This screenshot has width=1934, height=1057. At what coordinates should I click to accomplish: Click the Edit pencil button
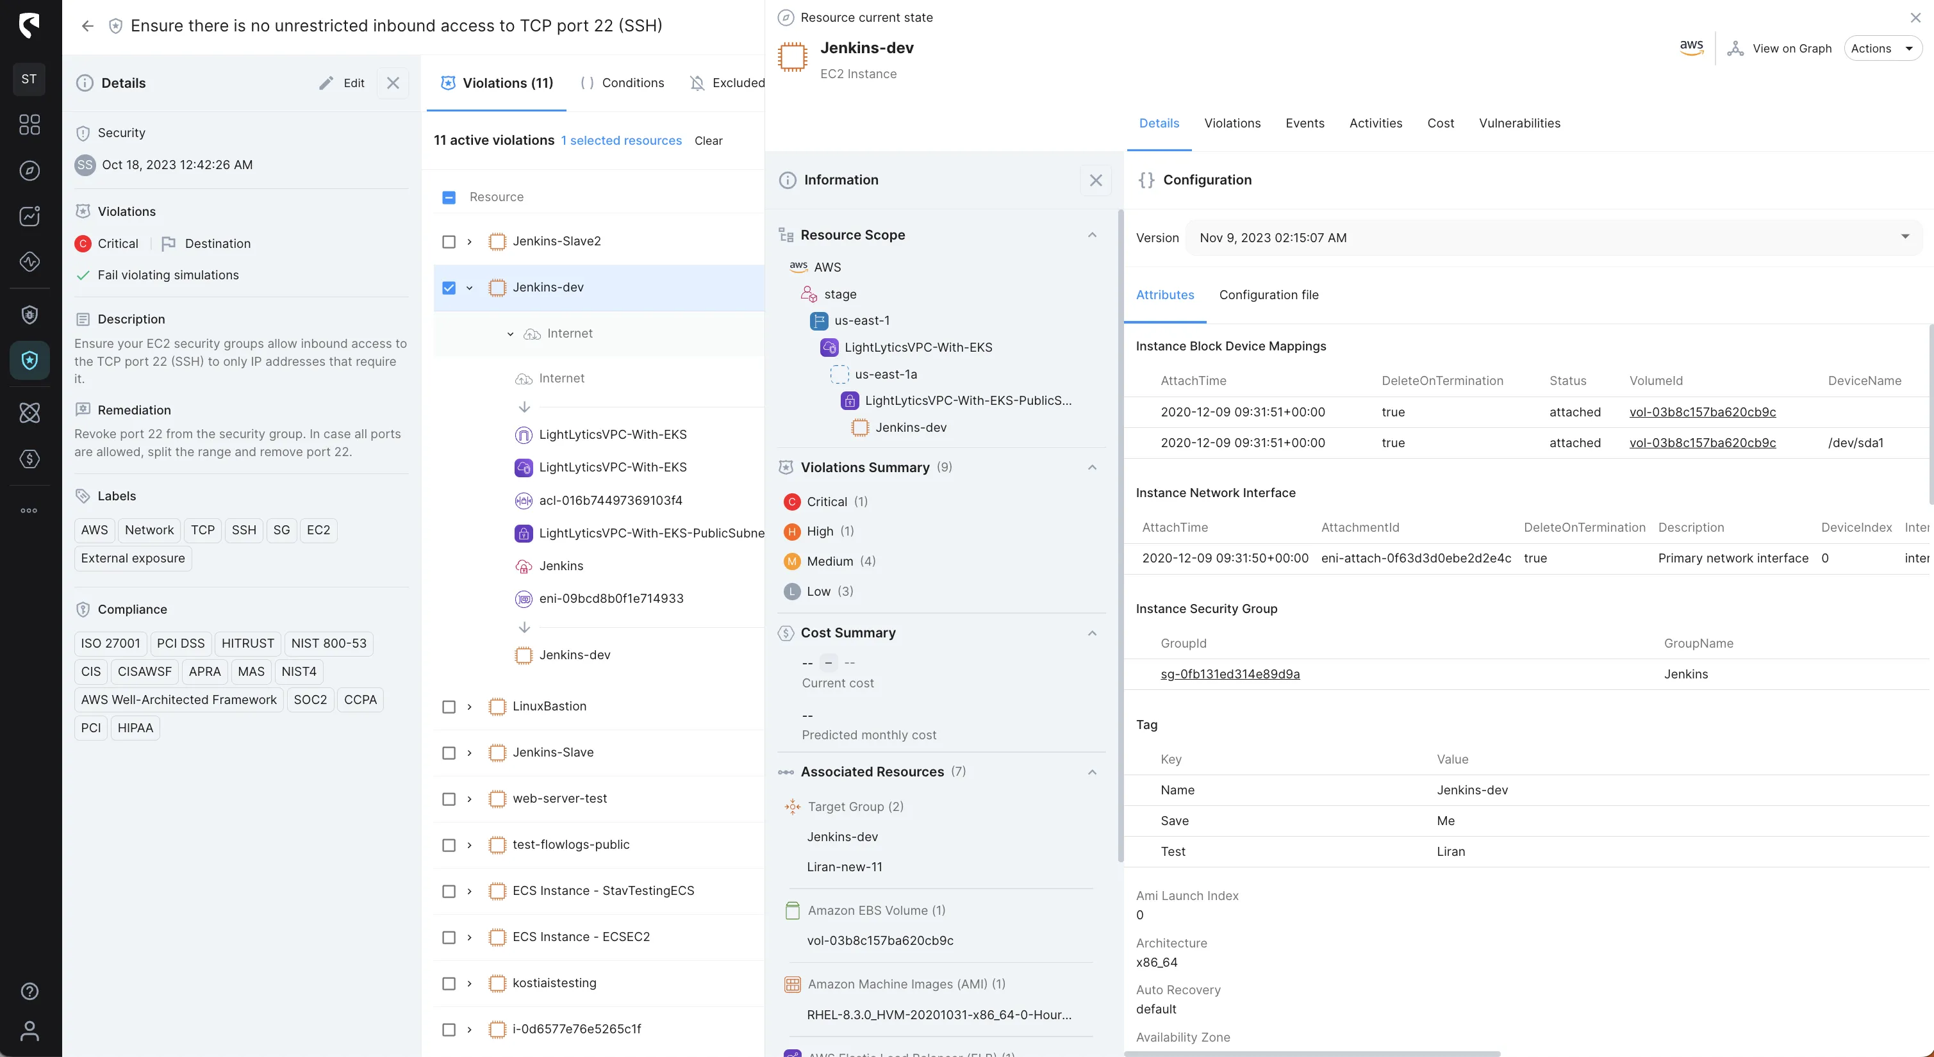coord(342,83)
